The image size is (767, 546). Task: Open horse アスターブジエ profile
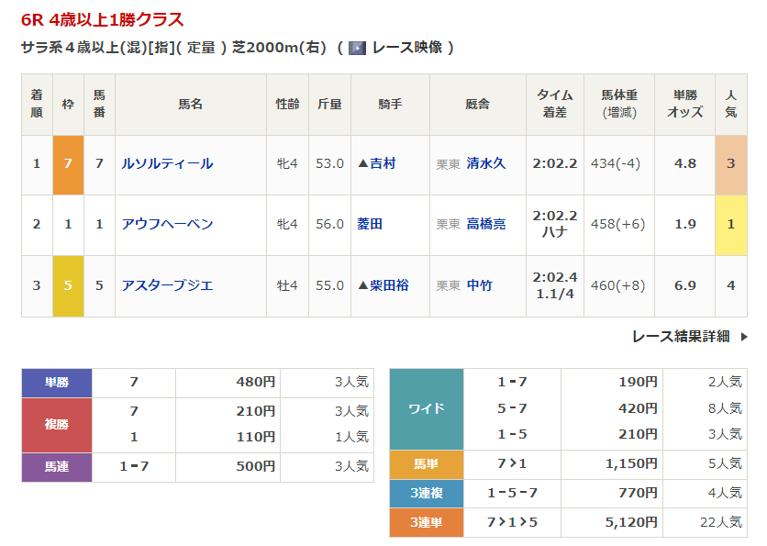pyautogui.click(x=167, y=285)
